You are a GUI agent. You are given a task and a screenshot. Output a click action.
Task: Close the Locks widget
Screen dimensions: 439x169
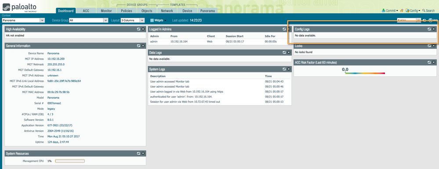pos(434,46)
